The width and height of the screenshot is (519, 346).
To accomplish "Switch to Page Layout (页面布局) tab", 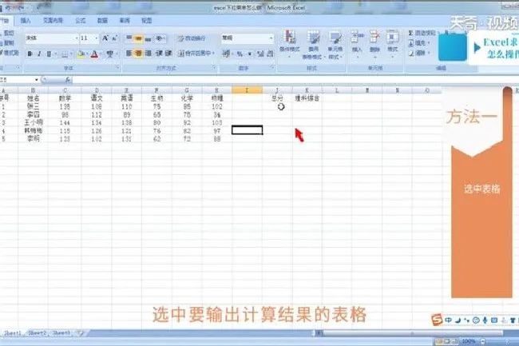I will coord(53,21).
